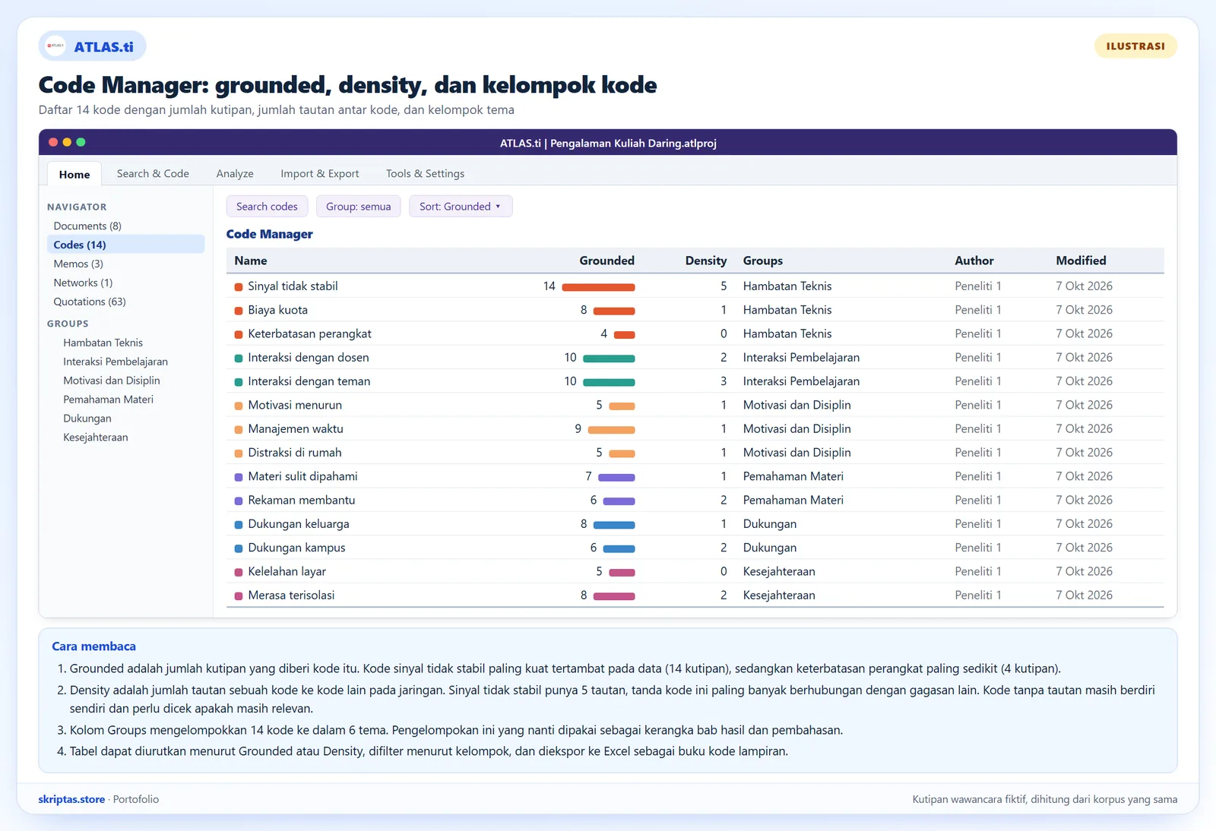The height and width of the screenshot is (831, 1216).
Task: Select the Keterbatasan perangkat code name
Action: pos(309,333)
